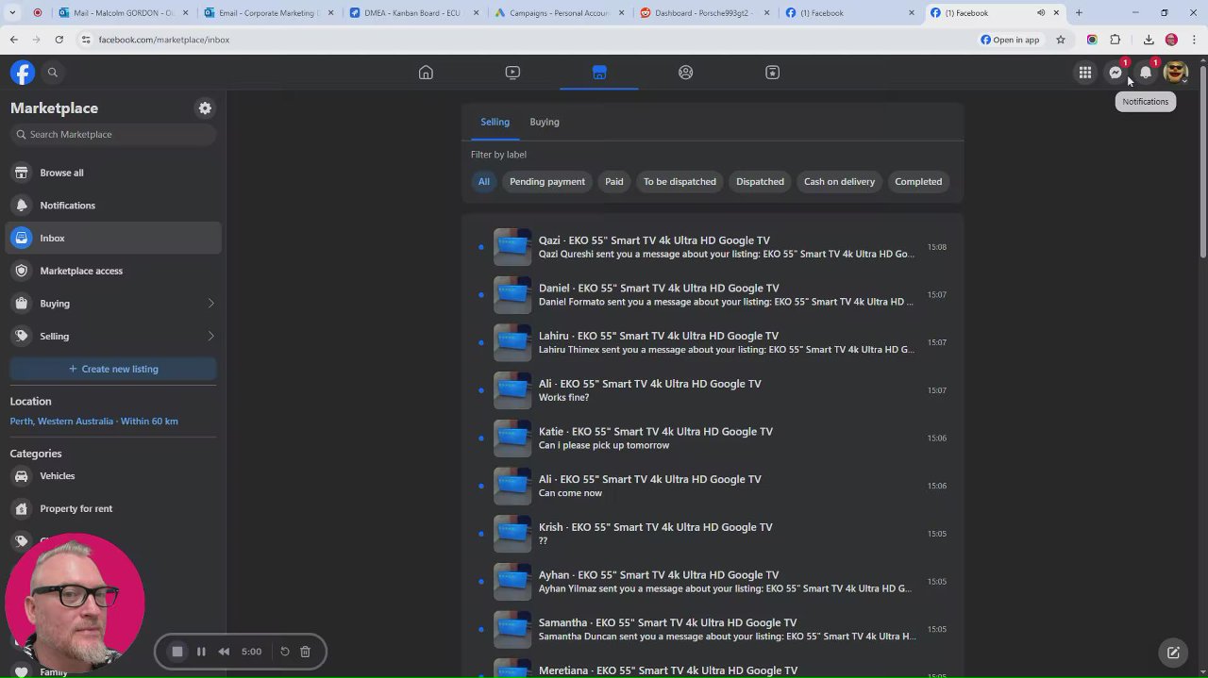Open the browser Downloads icon
This screenshot has height=678, width=1208.
[x=1149, y=40]
